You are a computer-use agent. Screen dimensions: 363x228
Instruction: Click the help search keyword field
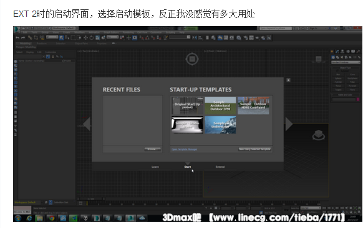[x=276, y=29]
